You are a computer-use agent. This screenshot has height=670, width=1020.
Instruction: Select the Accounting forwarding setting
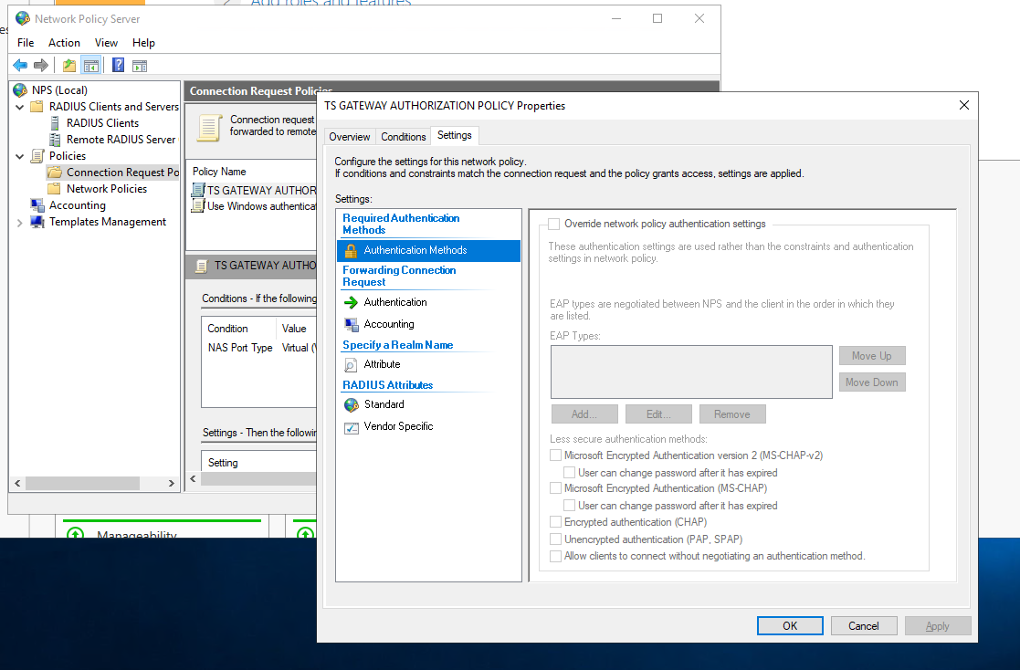click(x=388, y=324)
